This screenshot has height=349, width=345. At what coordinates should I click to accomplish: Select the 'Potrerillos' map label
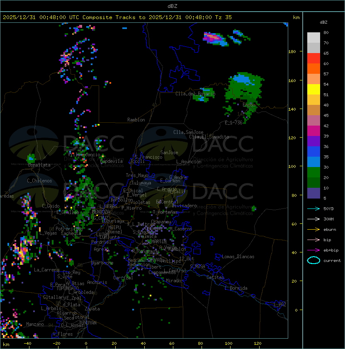pyautogui.click(x=69, y=229)
